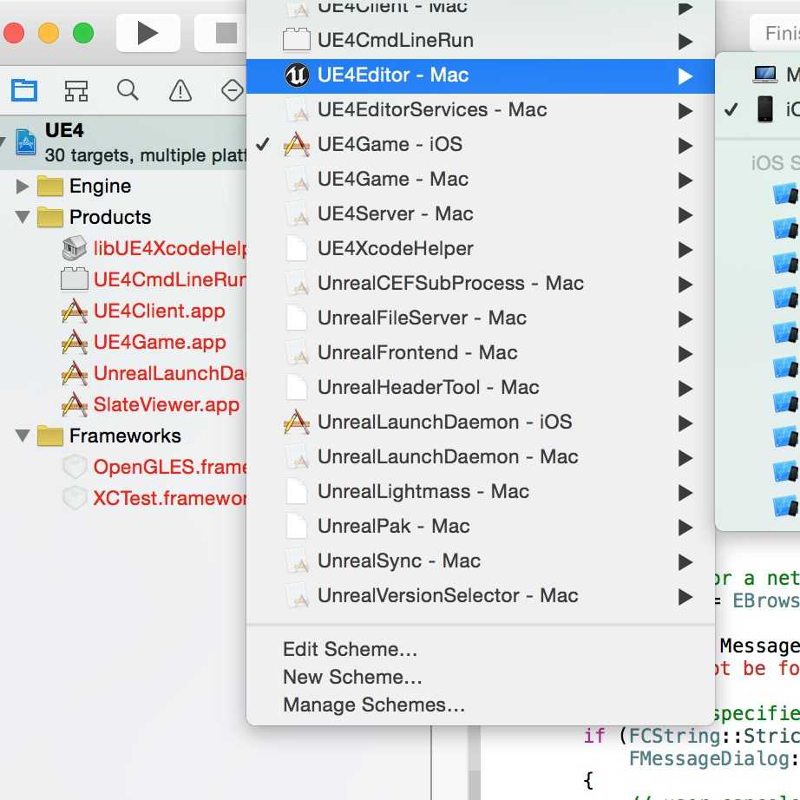Choose UnrealLaunchDaemon - iOS scheme

(x=480, y=423)
